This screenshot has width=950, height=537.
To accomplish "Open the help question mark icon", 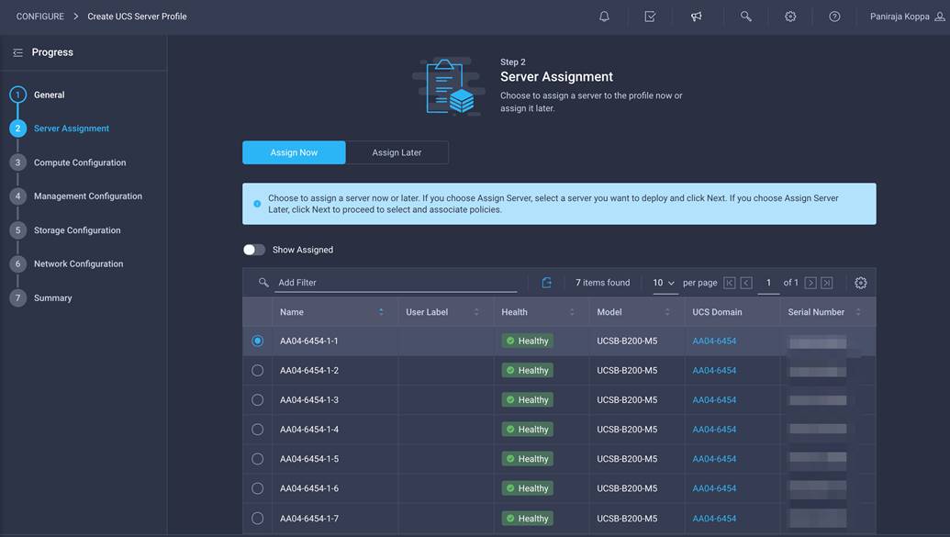I will coord(834,17).
